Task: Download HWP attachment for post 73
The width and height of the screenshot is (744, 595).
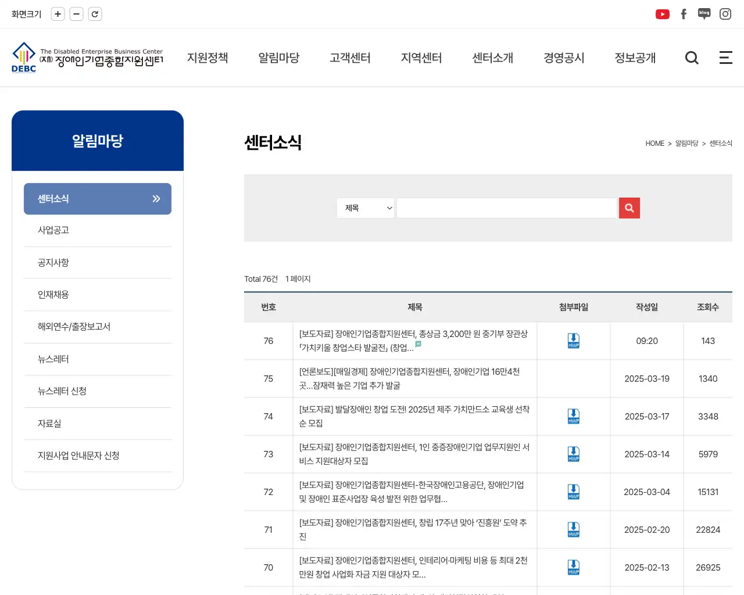Action: (x=574, y=454)
